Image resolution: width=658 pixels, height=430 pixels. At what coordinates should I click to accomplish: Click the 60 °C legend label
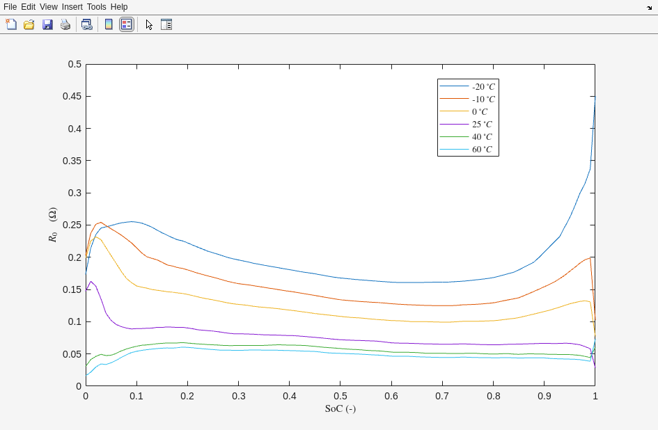point(482,150)
